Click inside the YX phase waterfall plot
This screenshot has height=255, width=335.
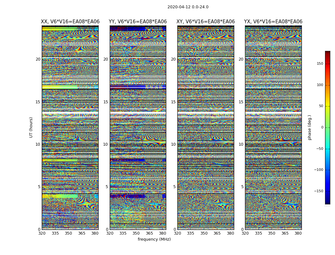click(273, 127)
